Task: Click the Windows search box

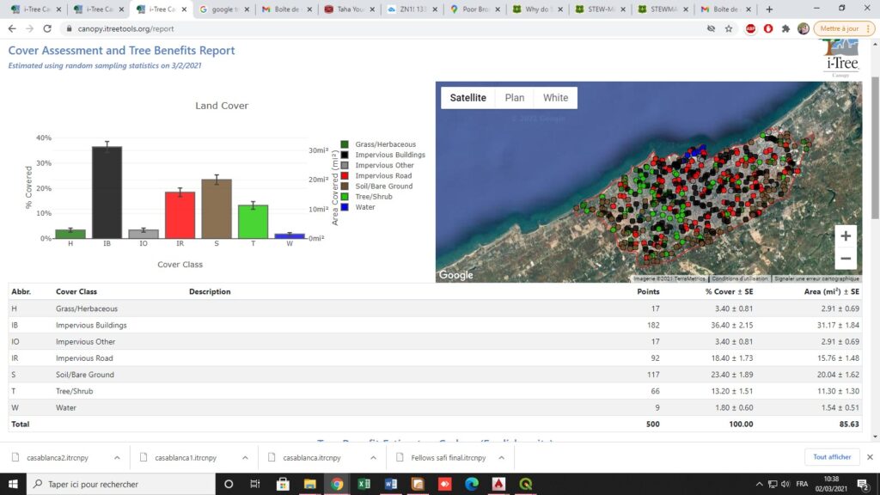Action: [120, 484]
